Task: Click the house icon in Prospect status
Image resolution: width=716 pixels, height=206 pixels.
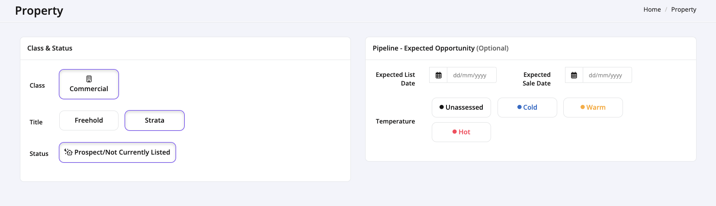Action: [68, 152]
